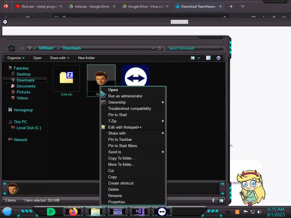Image resolution: width=291 pixels, height=218 pixels.
Task: Open the Organize dropdown menu
Action: pos(16,58)
